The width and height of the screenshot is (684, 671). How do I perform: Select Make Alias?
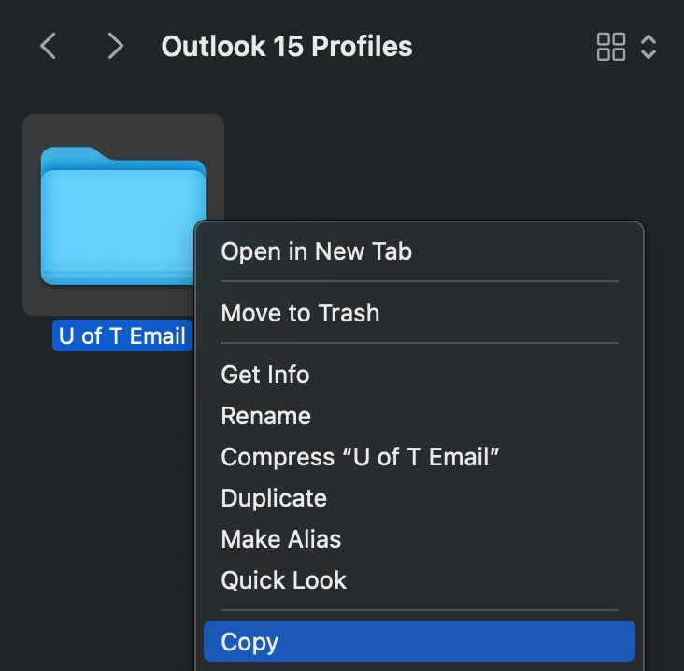point(420,539)
